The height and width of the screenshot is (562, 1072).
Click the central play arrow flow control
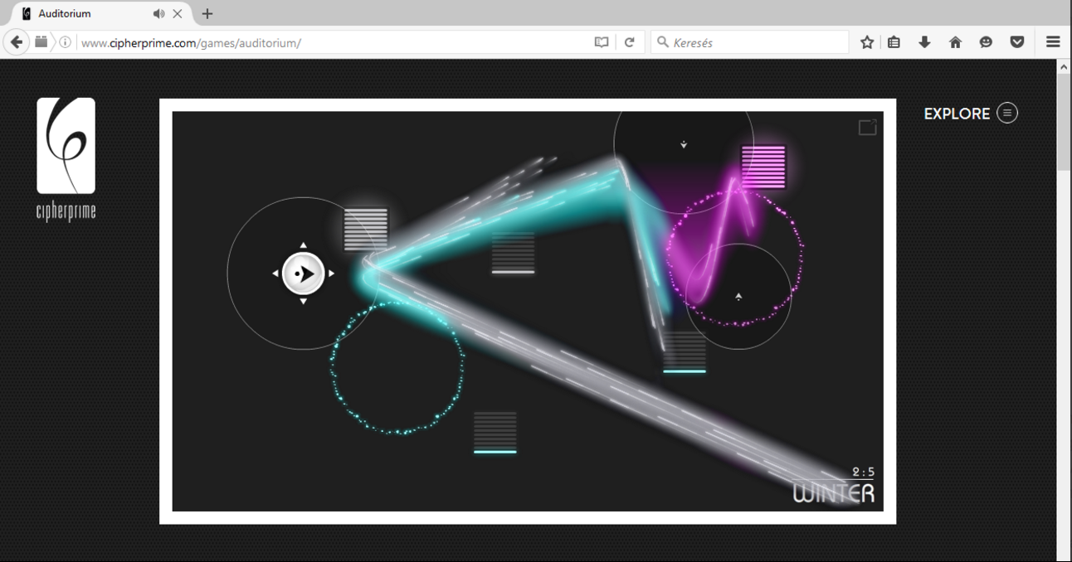[x=303, y=274]
